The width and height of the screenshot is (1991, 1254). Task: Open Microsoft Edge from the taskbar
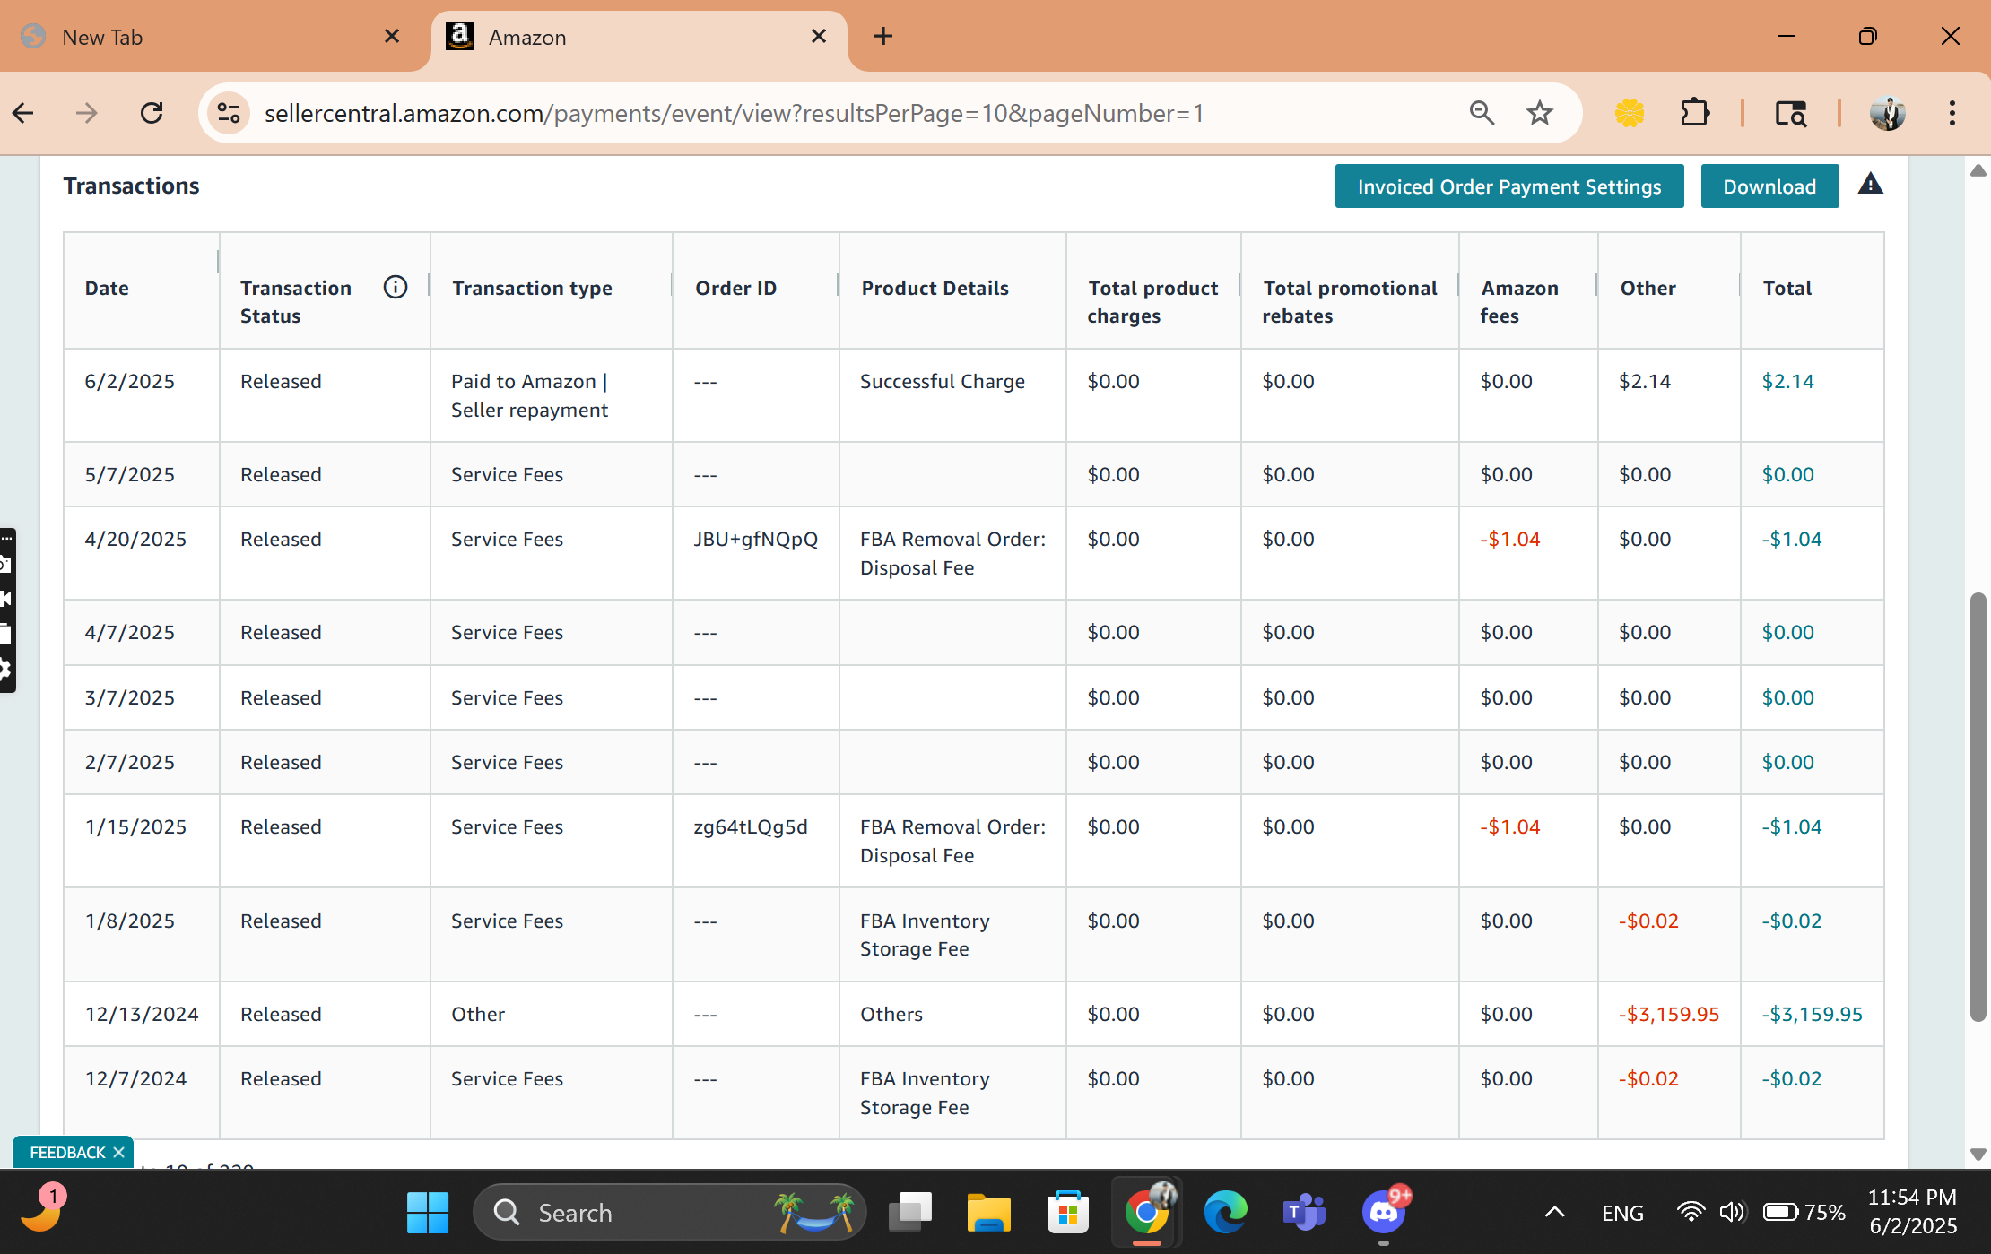[x=1225, y=1212]
